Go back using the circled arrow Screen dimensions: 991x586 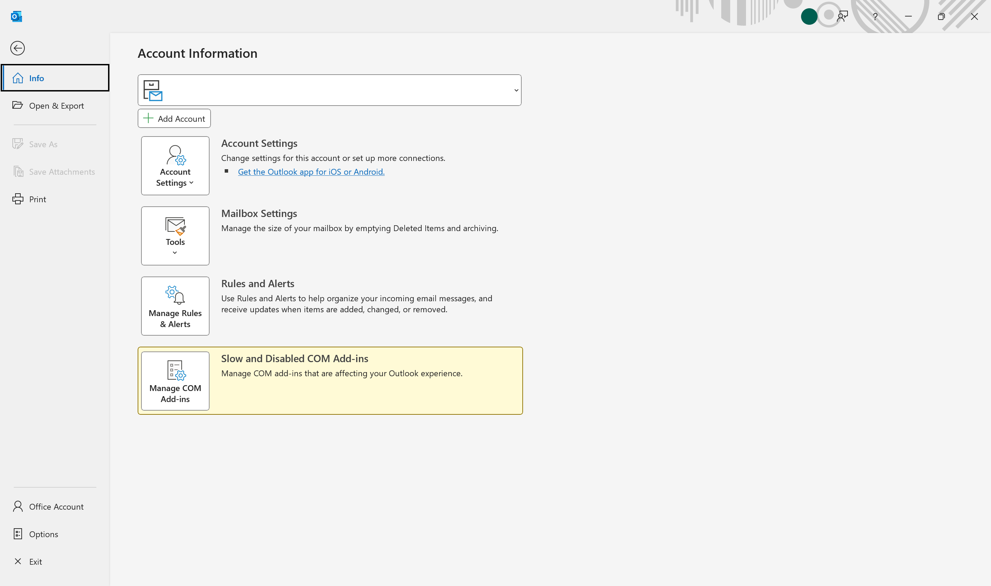[x=18, y=48]
